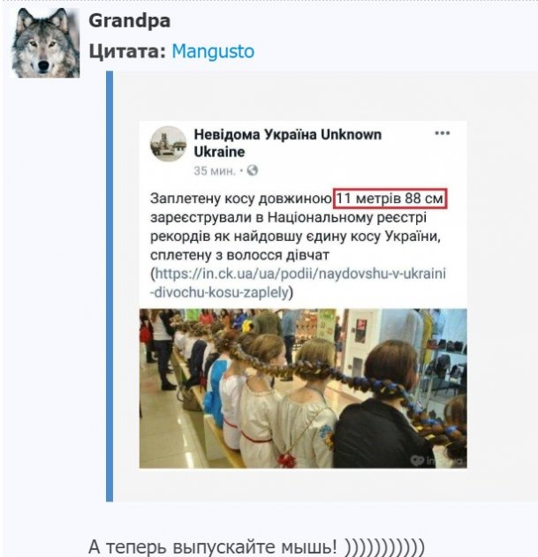This screenshot has height=557, width=538.
Task: Select the line "зареєстрували в Національному реєстрі"
Action: pos(288,217)
